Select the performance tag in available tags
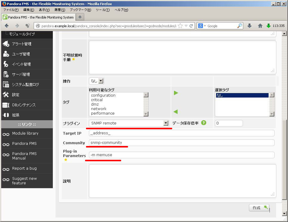This screenshot has width=288, height=222. pos(103,113)
